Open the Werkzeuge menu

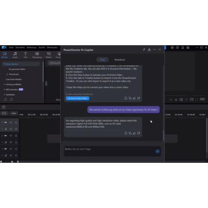point(31,47)
